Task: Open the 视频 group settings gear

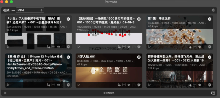Action: pos(213,10)
